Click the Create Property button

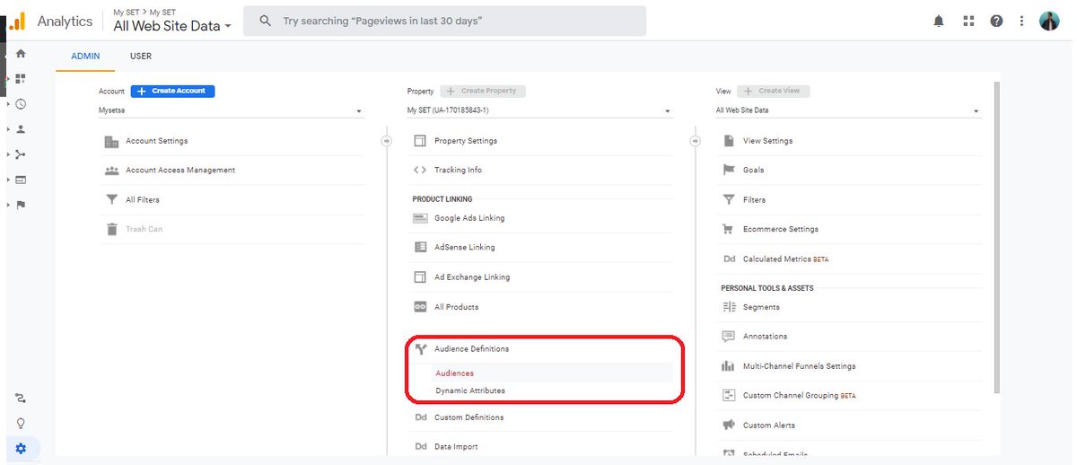(483, 91)
